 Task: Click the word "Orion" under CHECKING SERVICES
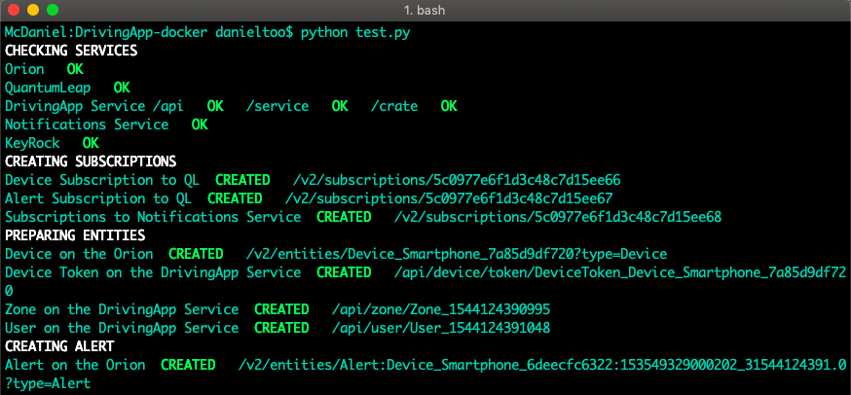pos(24,69)
